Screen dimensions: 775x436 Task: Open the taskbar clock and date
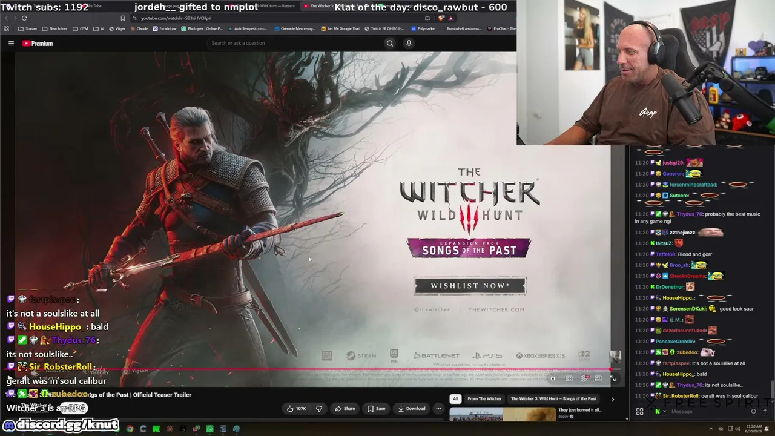754,429
